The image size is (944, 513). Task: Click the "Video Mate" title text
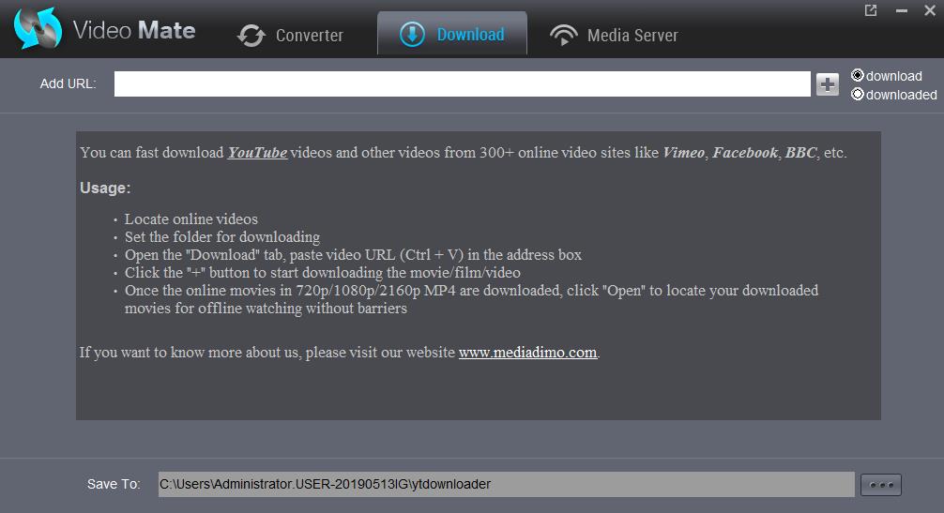point(134,30)
